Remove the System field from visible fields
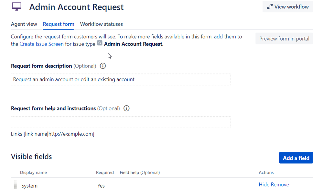 click(x=281, y=184)
